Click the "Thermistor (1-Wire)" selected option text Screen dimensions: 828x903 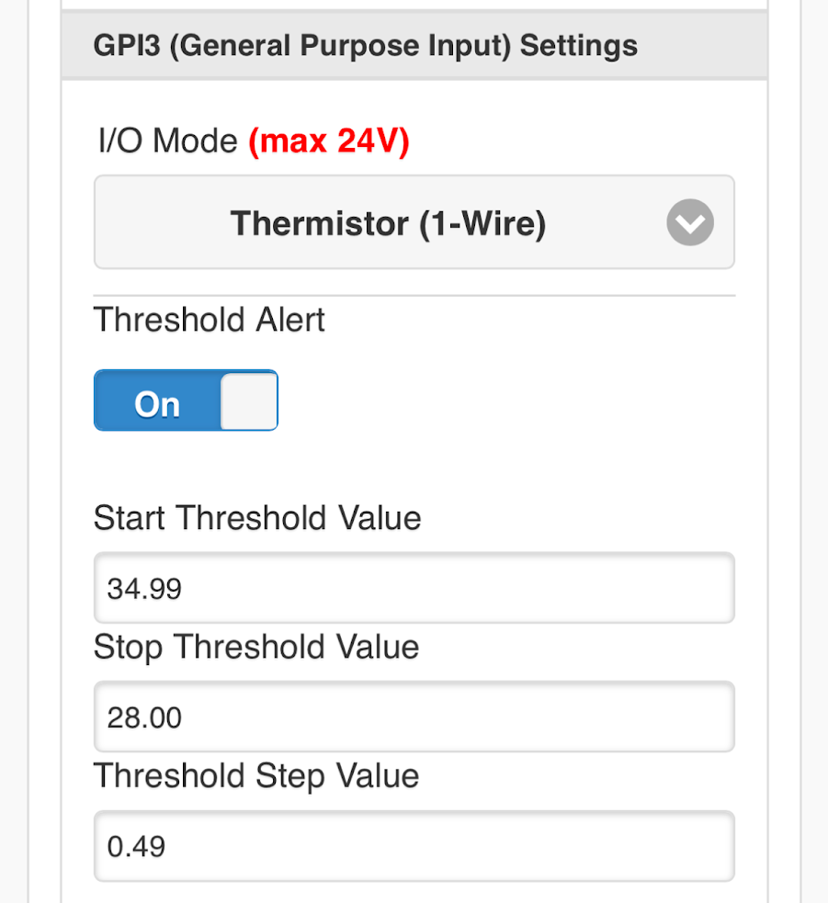point(389,223)
